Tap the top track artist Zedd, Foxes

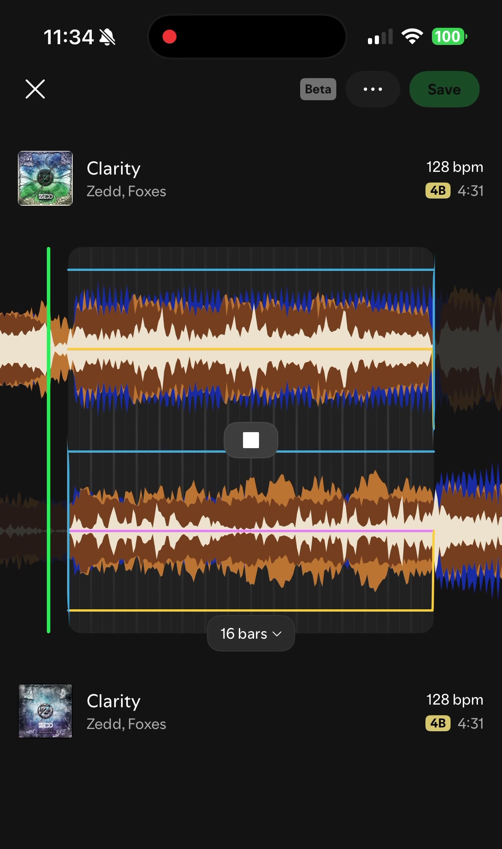coord(126,191)
